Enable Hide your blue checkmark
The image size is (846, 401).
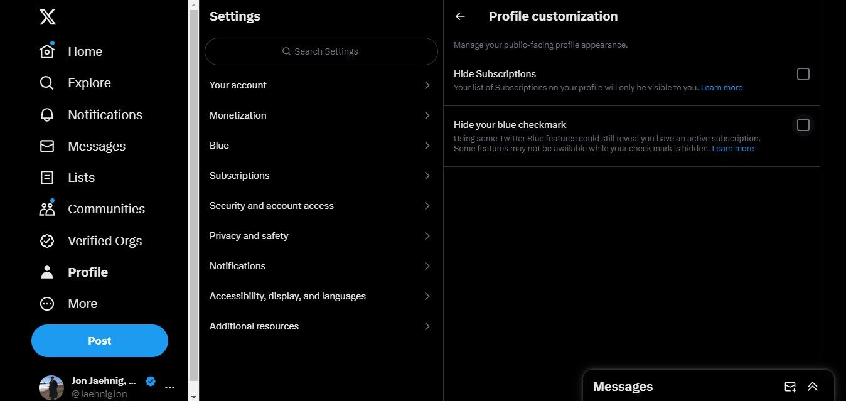click(803, 124)
